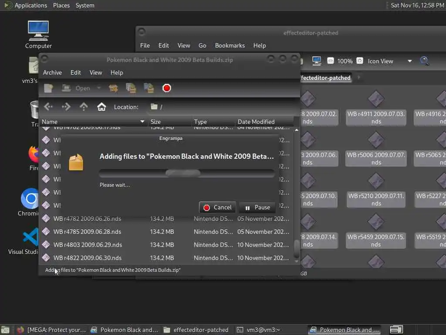Click the red Stop icon in toolbar

[x=167, y=88]
